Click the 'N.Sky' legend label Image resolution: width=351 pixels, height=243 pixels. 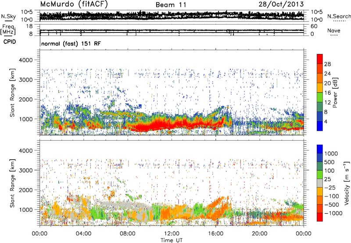(8, 16)
